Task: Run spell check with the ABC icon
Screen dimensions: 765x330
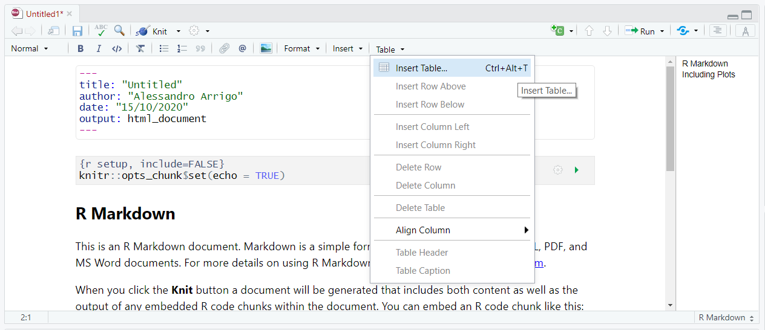Action: tap(100, 31)
